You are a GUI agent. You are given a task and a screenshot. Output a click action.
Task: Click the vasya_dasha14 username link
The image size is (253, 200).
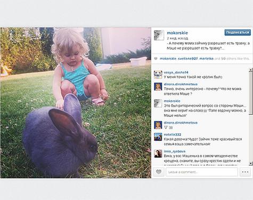pos(176,73)
